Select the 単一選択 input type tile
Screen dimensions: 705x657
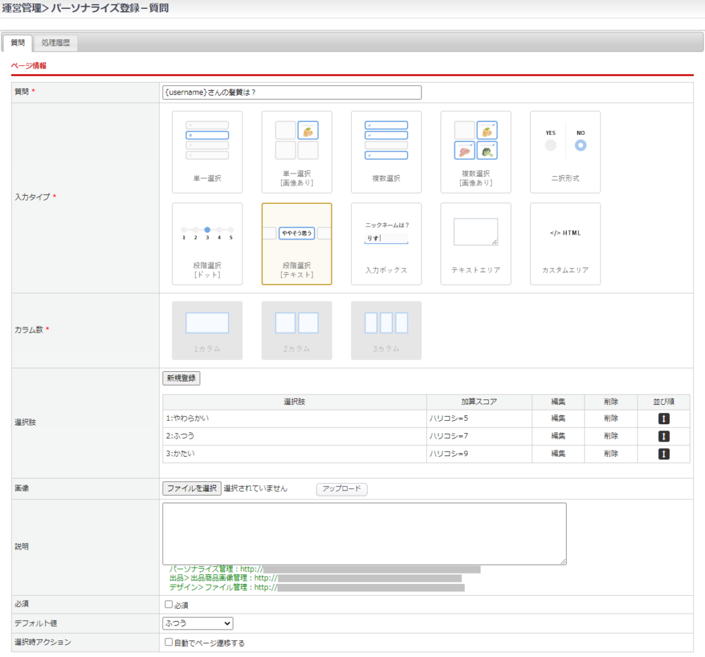point(207,152)
